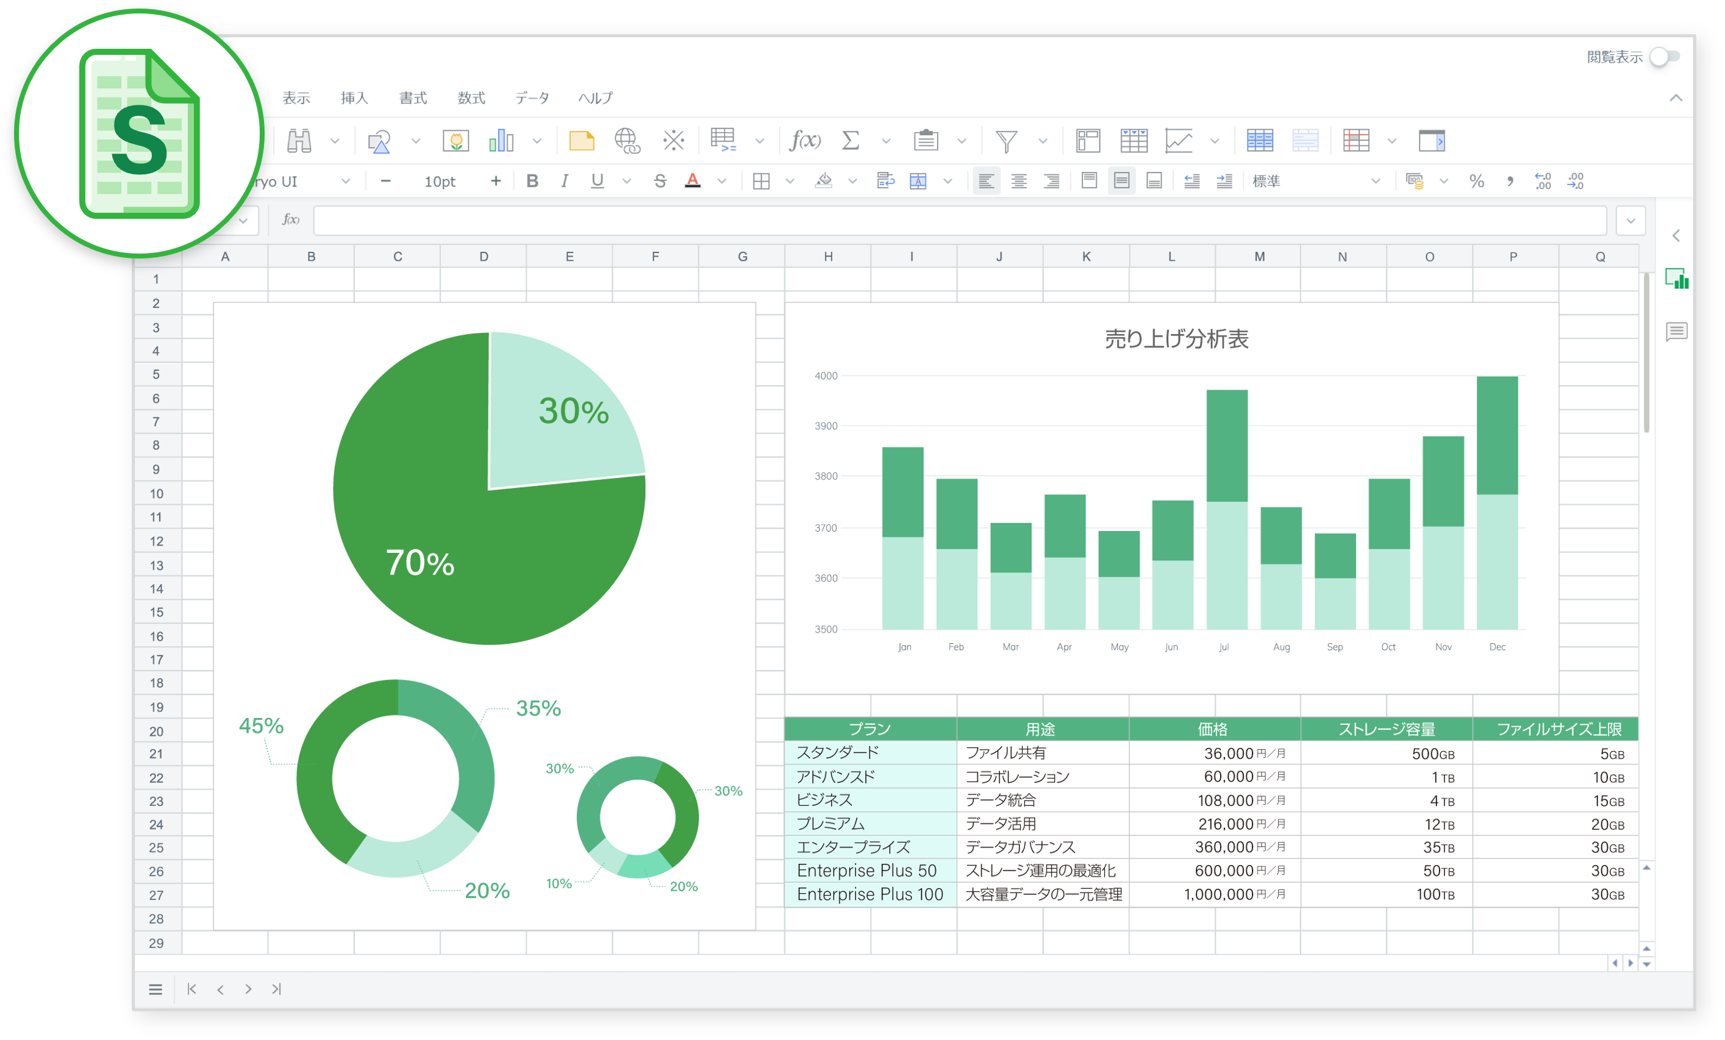Insert a chart using bar chart icon
Viewport: 1725px width, 1040px height.
501,141
